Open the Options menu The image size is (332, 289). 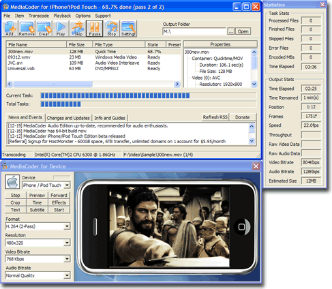(83, 16)
